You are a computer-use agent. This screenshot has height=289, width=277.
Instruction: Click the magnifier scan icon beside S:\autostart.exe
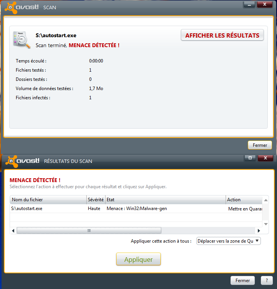click(x=21, y=40)
